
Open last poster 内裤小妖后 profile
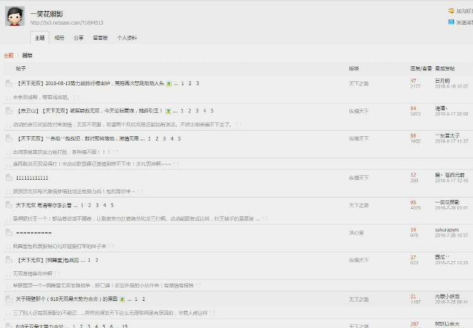tap(447, 296)
